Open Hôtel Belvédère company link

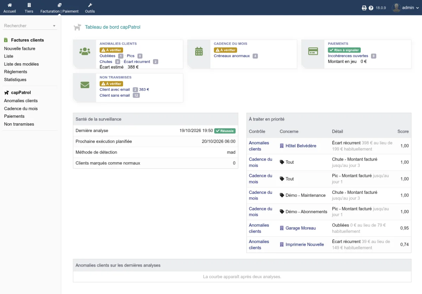point(301,146)
